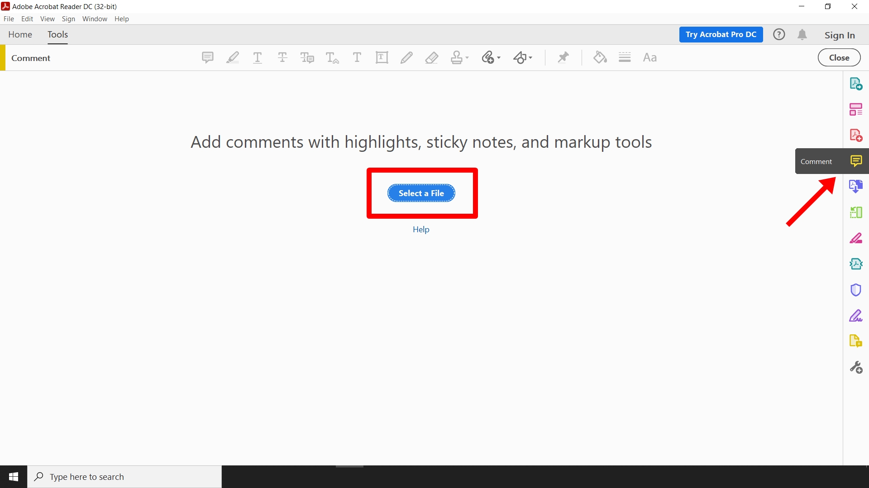This screenshot has height=488, width=869.
Task: Choose the underline text tool
Action: tap(258, 57)
